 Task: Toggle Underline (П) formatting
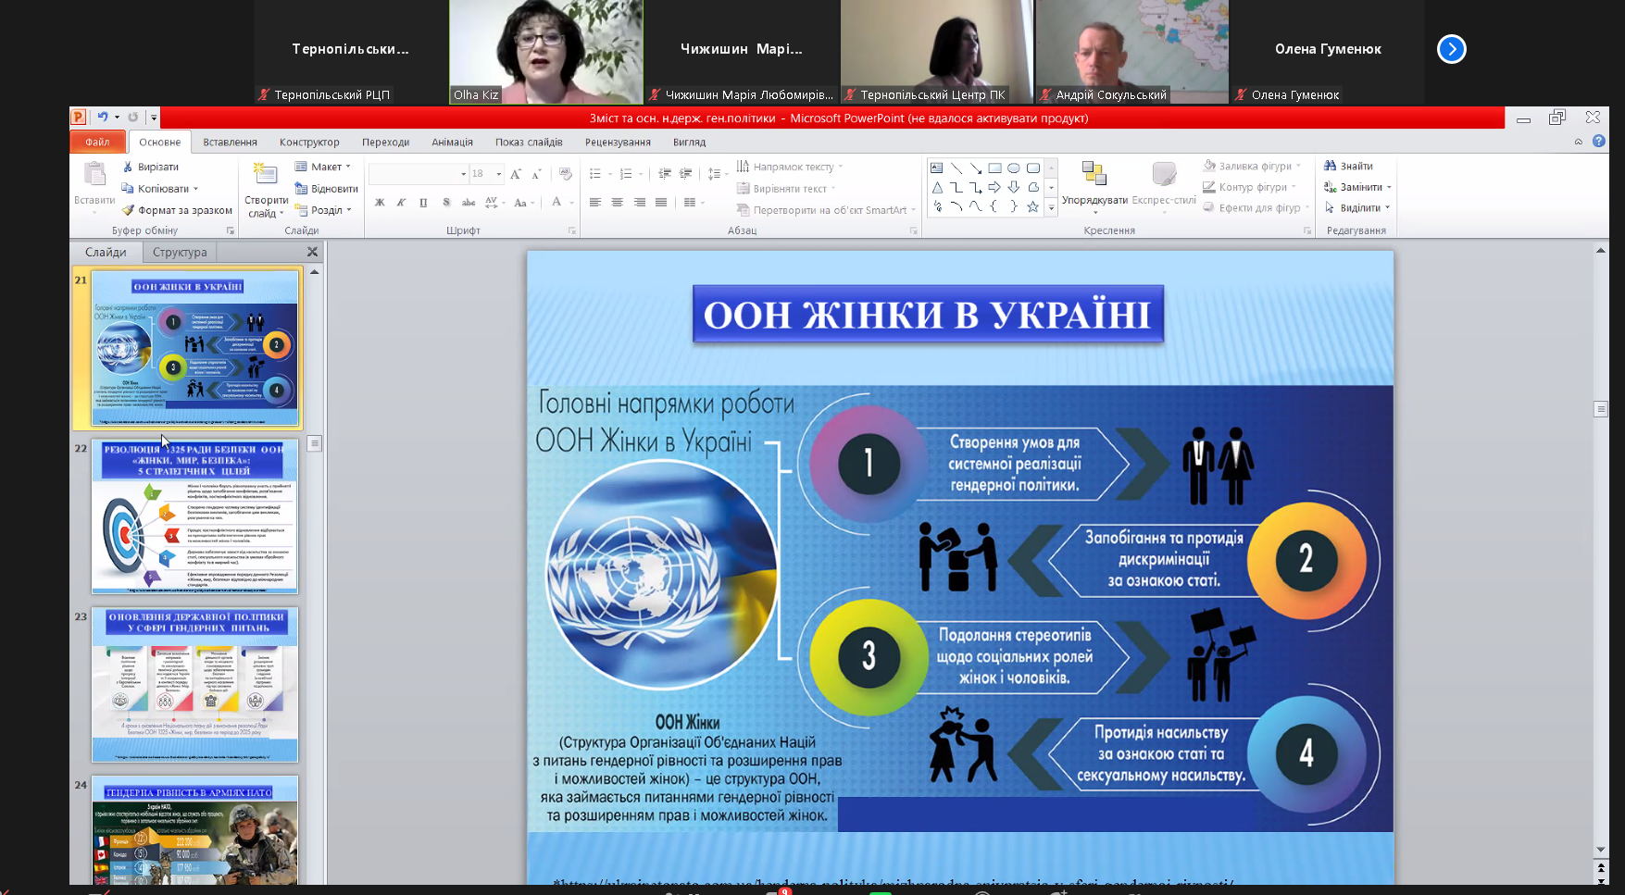click(x=423, y=202)
